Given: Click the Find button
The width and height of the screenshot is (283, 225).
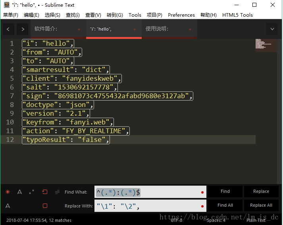Looking at the screenshot, I should point(225,191).
